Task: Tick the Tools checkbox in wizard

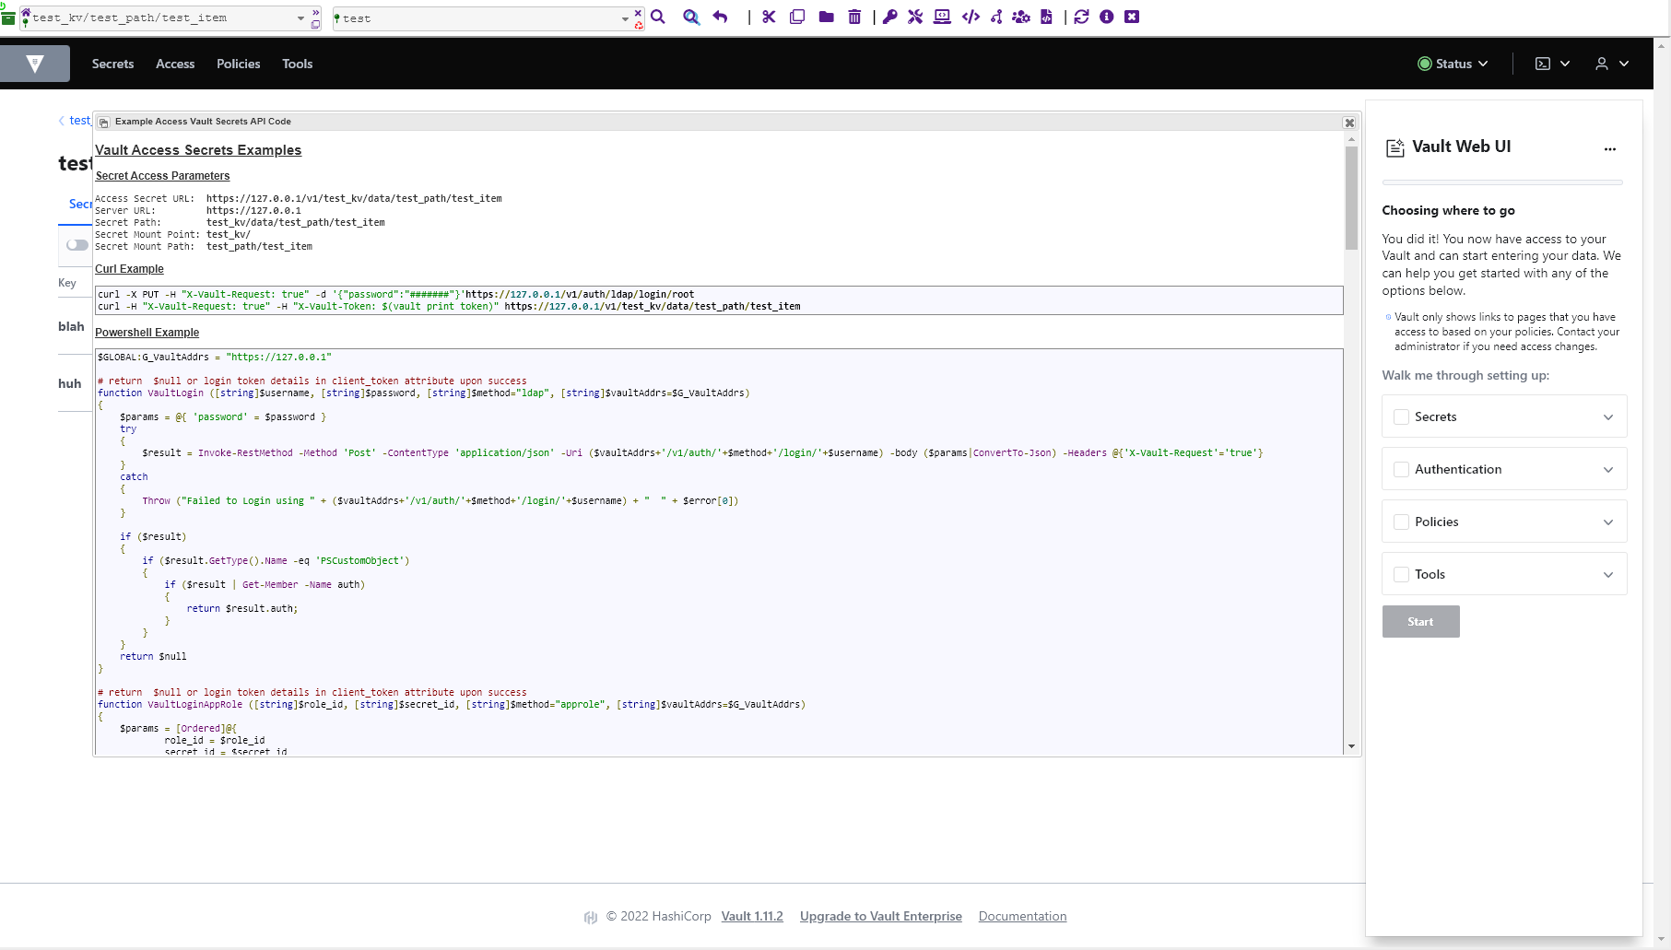Action: 1401,575
